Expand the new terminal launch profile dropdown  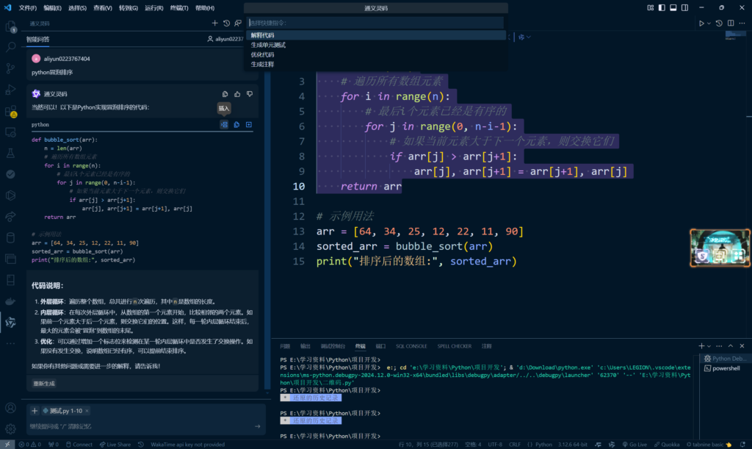(x=710, y=345)
